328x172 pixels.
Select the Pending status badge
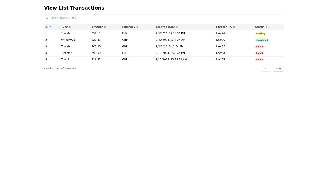tap(260, 34)
